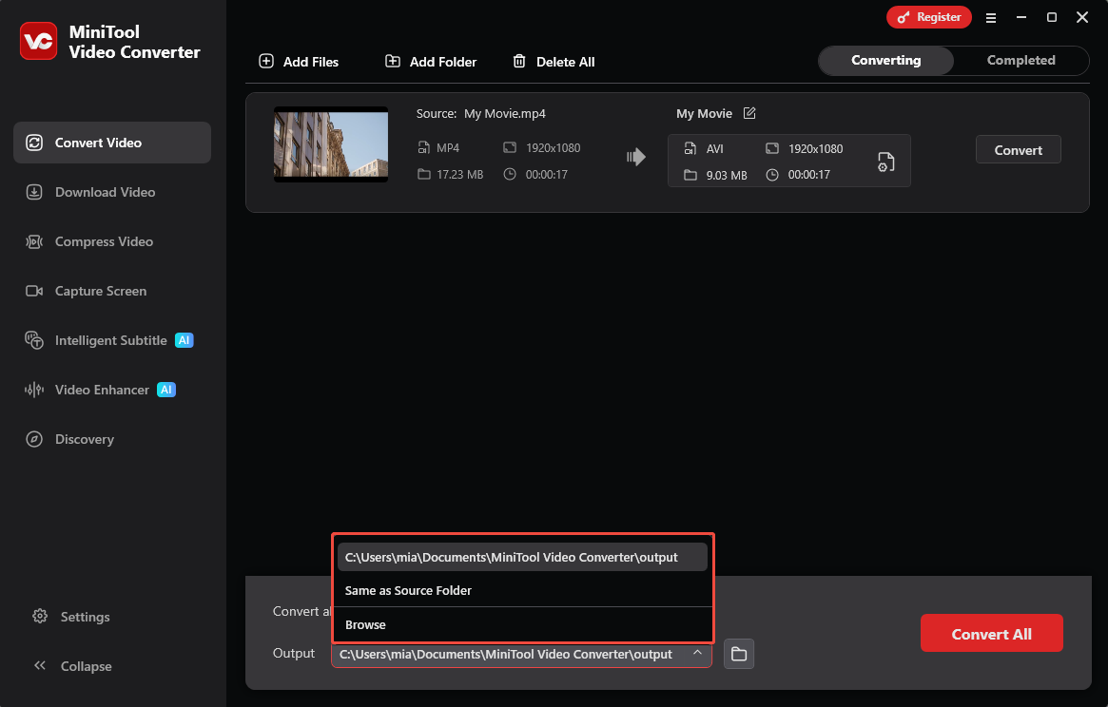Click the MiniTool Video Converter logo icon
This screenshot has height=707, width=1108.
coord(38,41)
